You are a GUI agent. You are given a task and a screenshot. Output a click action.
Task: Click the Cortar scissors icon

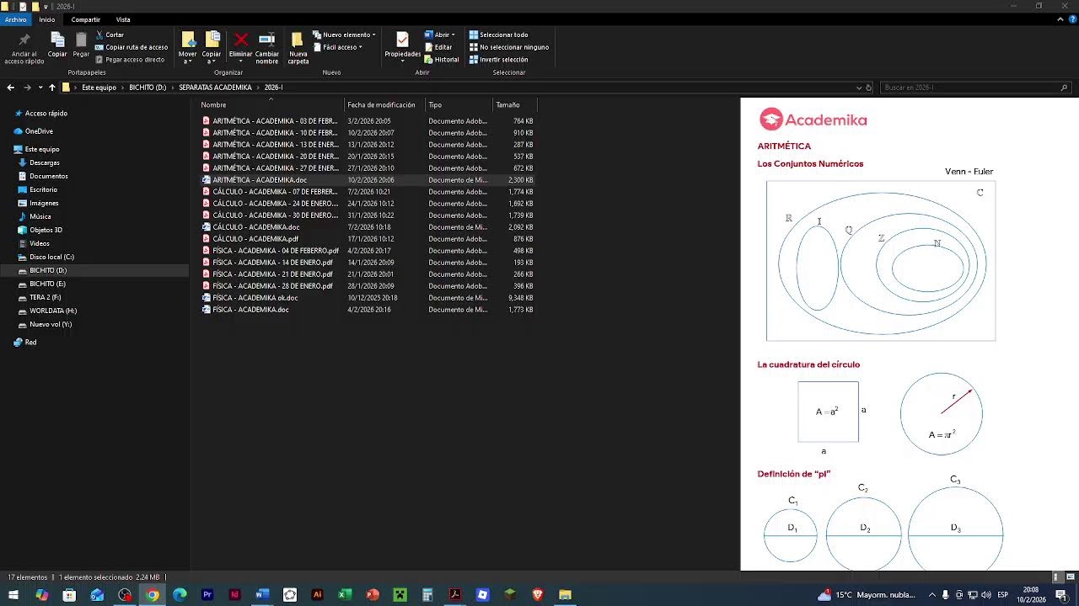(x=99, y=35)
